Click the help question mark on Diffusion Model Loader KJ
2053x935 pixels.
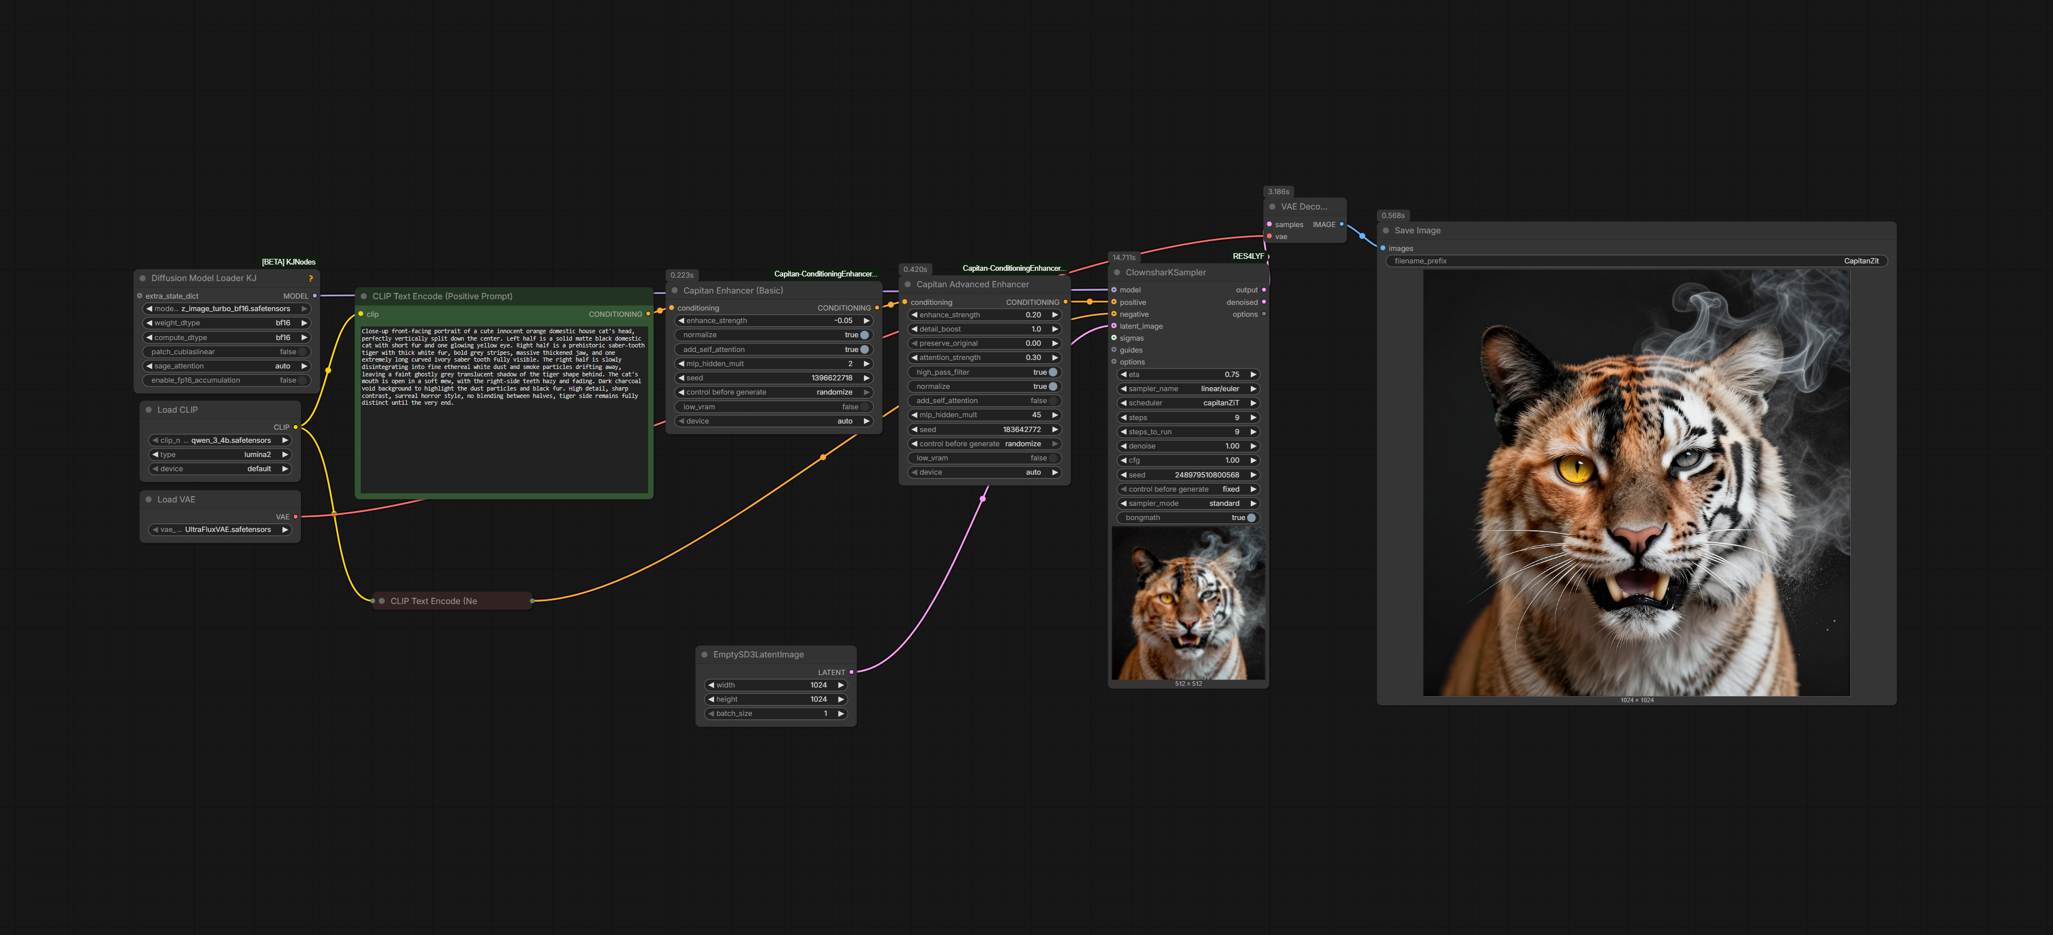(x=311, y=279)
